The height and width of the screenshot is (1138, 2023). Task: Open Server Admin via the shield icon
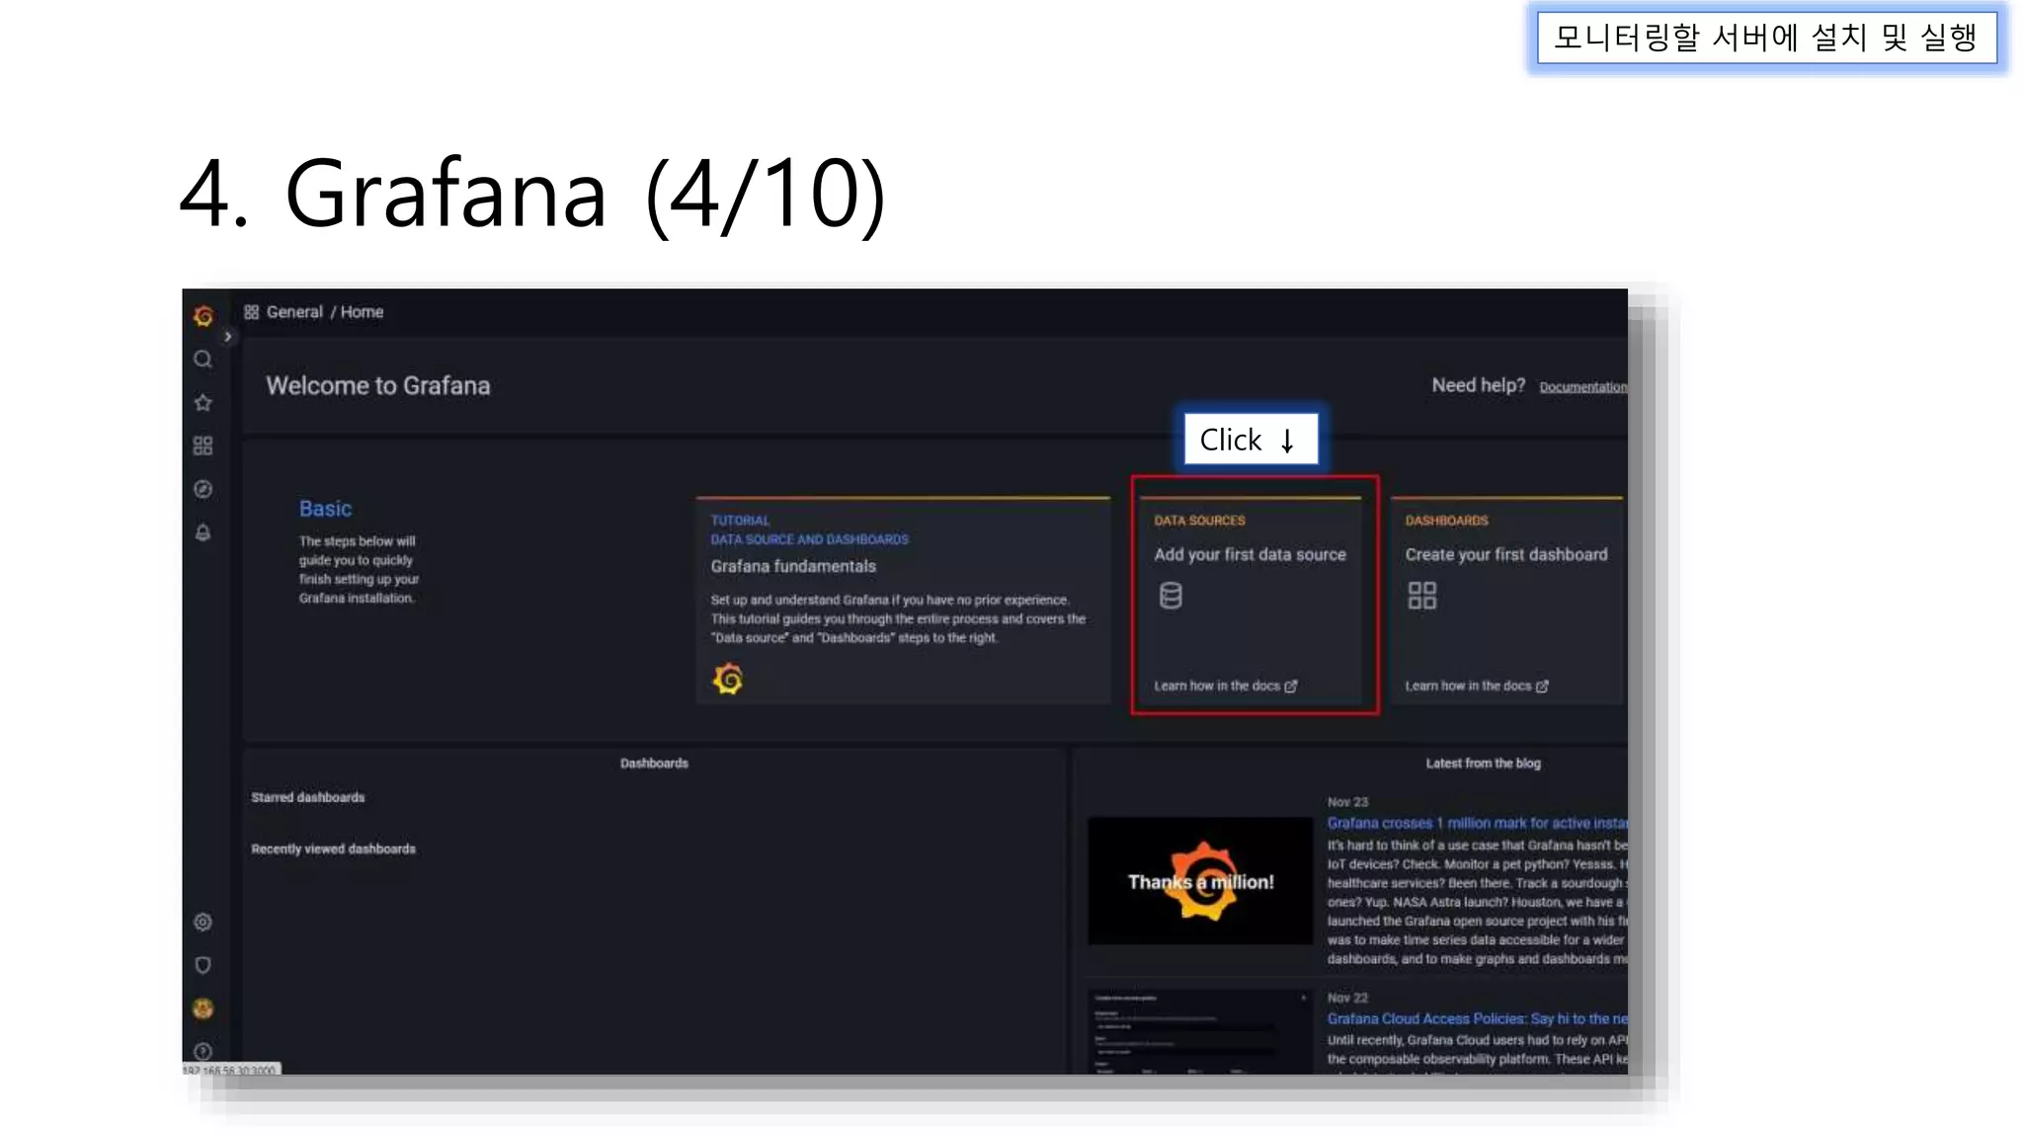[x=202, y=965]
